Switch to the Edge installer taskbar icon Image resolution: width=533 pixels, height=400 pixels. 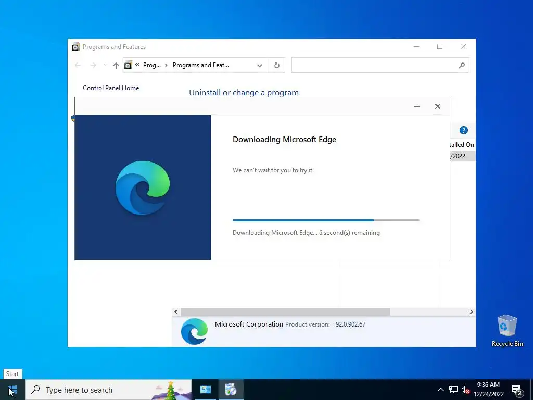tap(231, 390)
